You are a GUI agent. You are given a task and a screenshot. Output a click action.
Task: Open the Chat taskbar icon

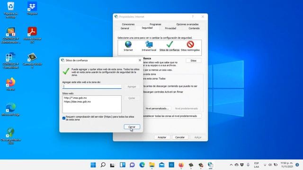132,165
